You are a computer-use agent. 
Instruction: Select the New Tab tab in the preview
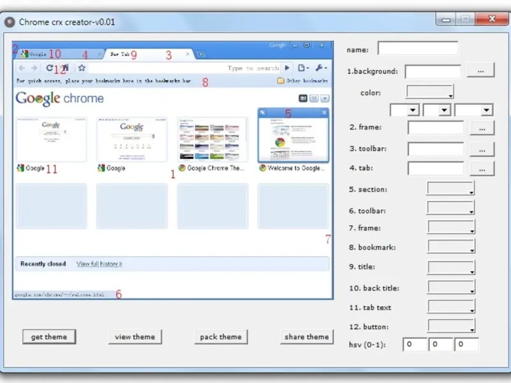coord(149,54)
